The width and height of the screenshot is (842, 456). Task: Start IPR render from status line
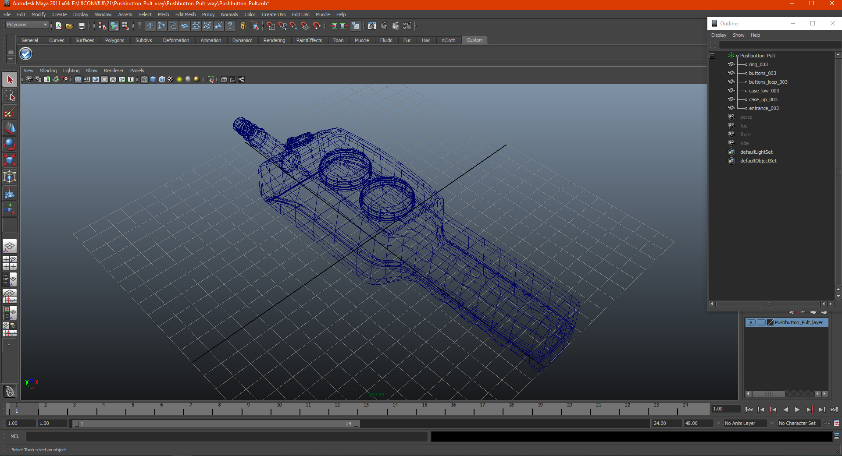click(396, 26)
